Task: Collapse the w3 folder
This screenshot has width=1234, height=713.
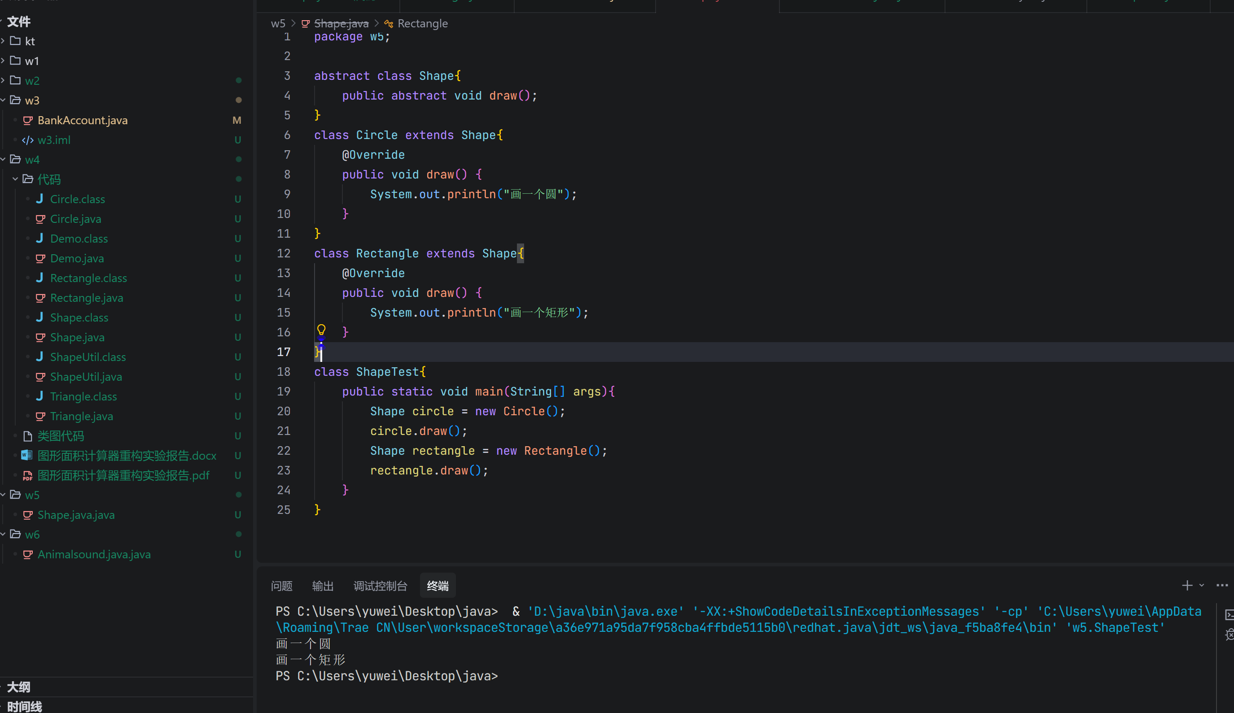Action: 32,100
